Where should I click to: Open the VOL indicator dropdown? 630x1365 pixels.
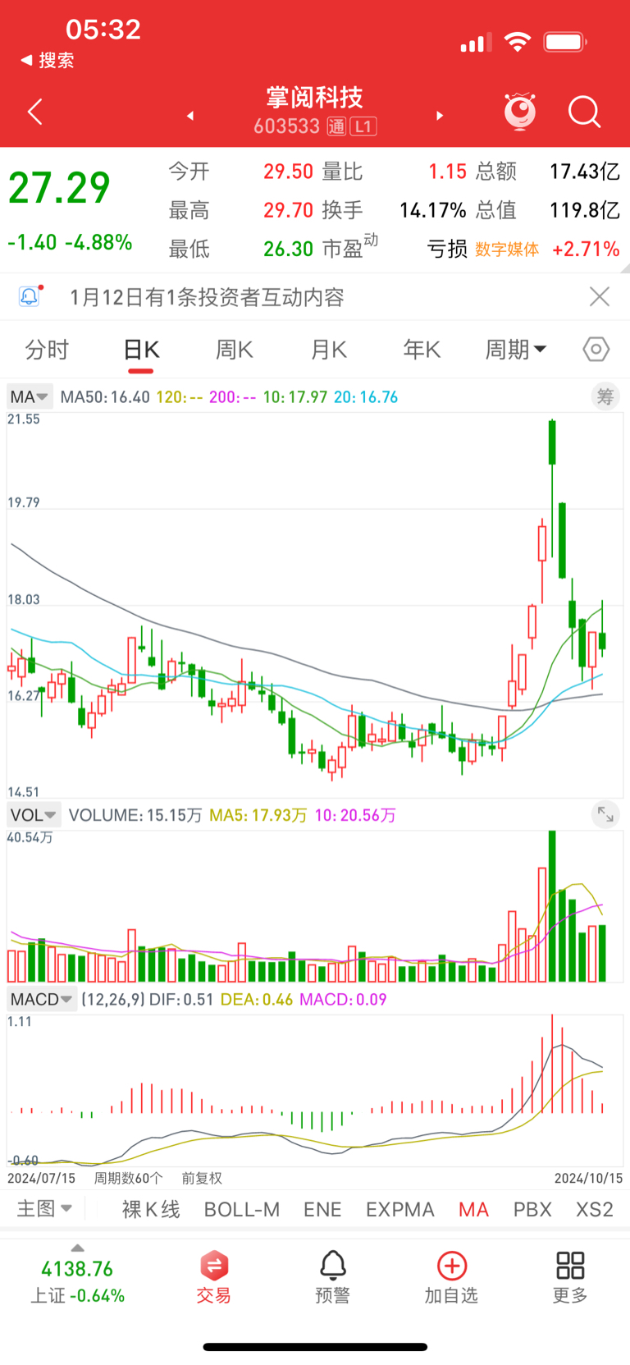click(x=34, y=815)
